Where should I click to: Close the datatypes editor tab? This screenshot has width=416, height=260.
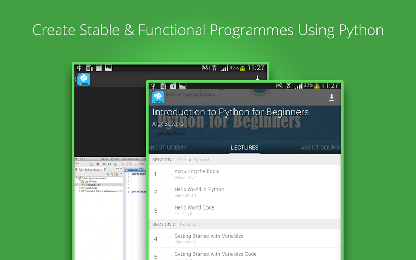141,170
